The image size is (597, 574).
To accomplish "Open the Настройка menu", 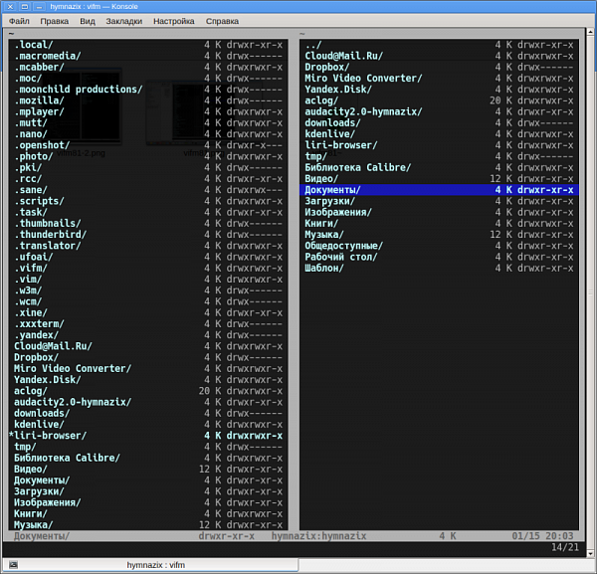I will coord(173,21).
